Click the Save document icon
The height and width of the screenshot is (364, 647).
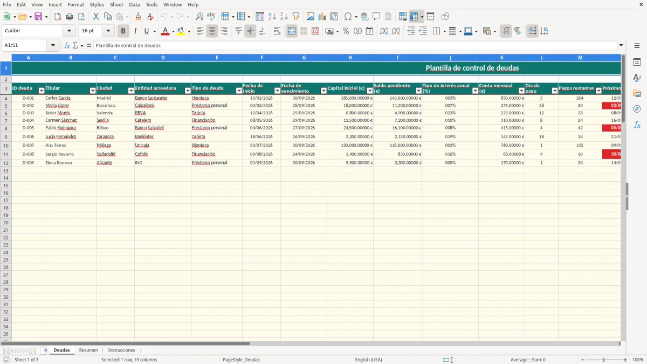tap(38, 17)
